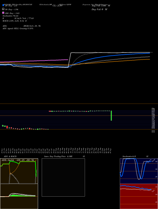The height and width of the screenshot is (209, 158).
Task: Click the 'ADX: 54.84 +DY: 28 -DY: 96' header
Action: tap(18, 160)
